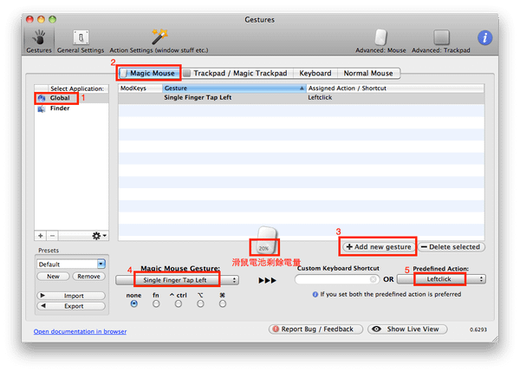Open Advanced: Trackpad settings icon
This screenshot has width=520, height=372.
click(x=441, y=37)
